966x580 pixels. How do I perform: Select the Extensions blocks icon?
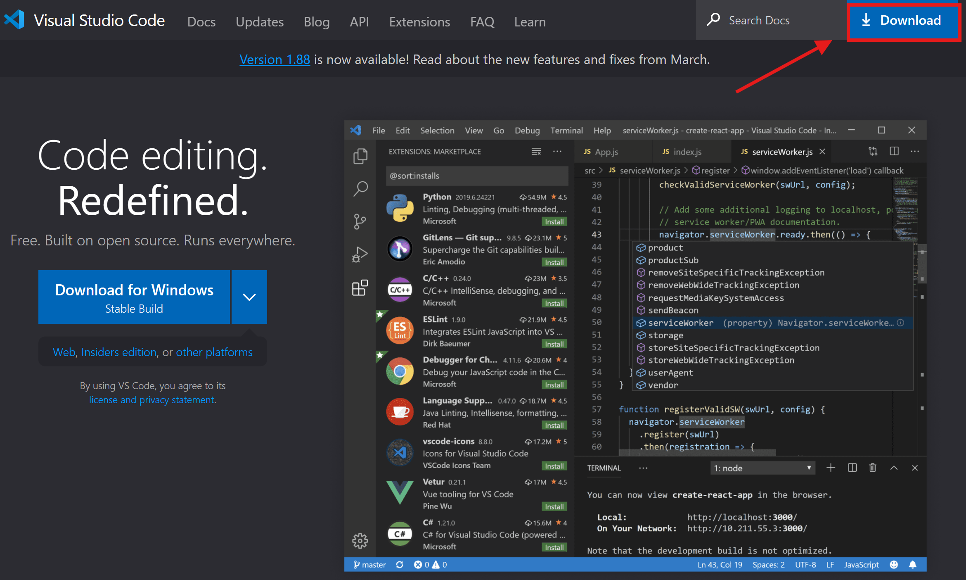(360, 288)
